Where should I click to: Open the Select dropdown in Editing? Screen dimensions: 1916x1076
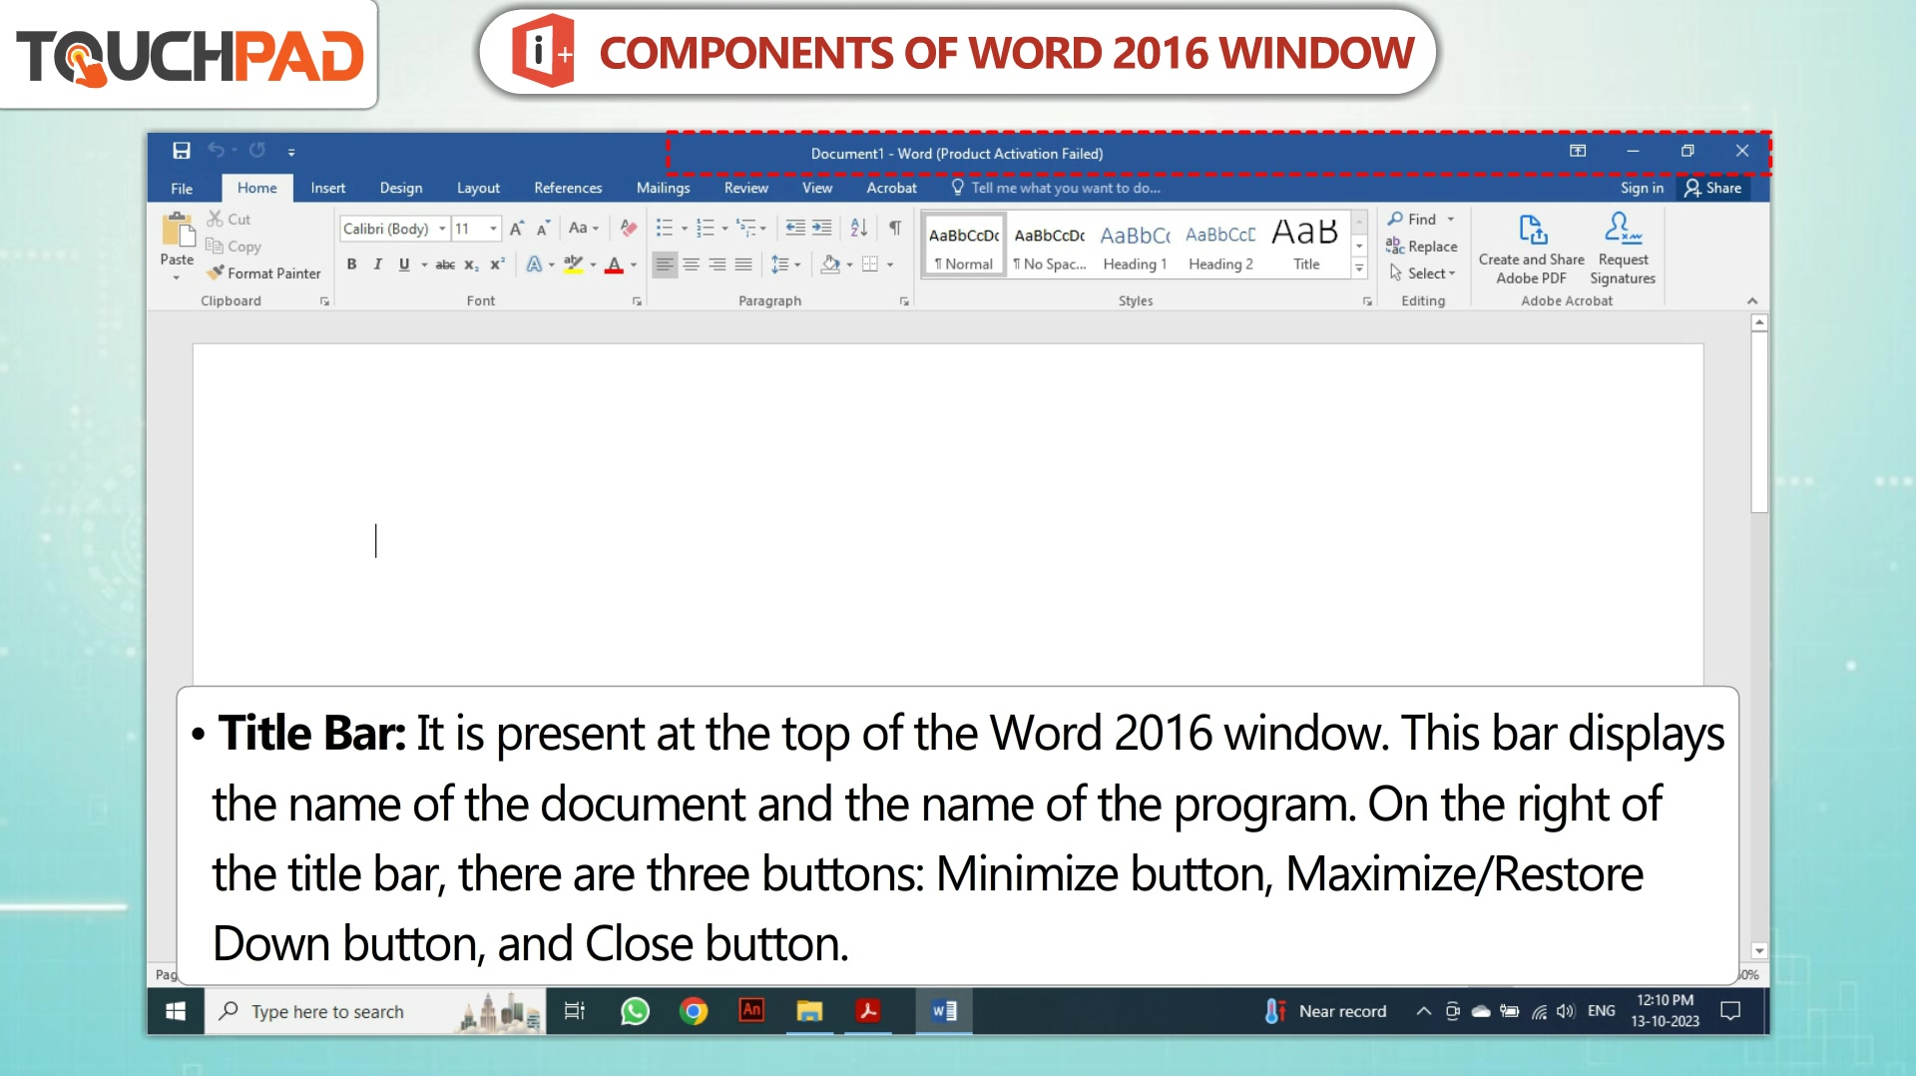pyautogui.click(x=1422, y=272)
